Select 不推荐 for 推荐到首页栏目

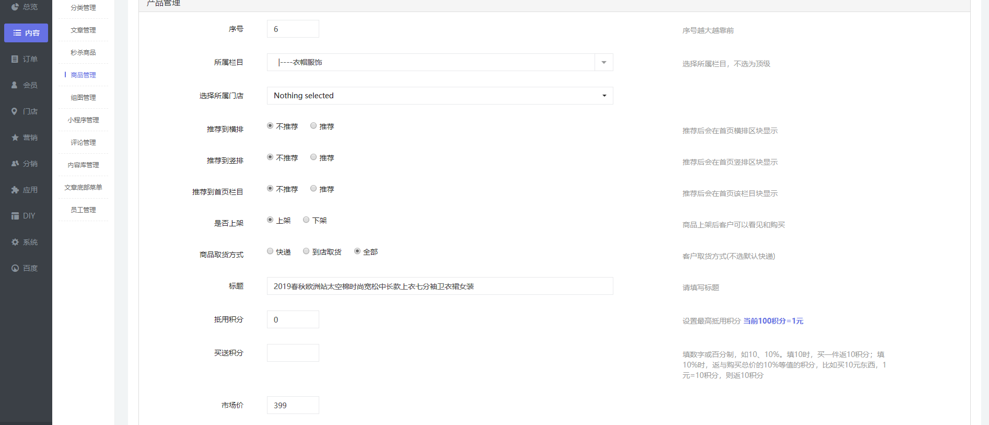[x=270, y=188]
